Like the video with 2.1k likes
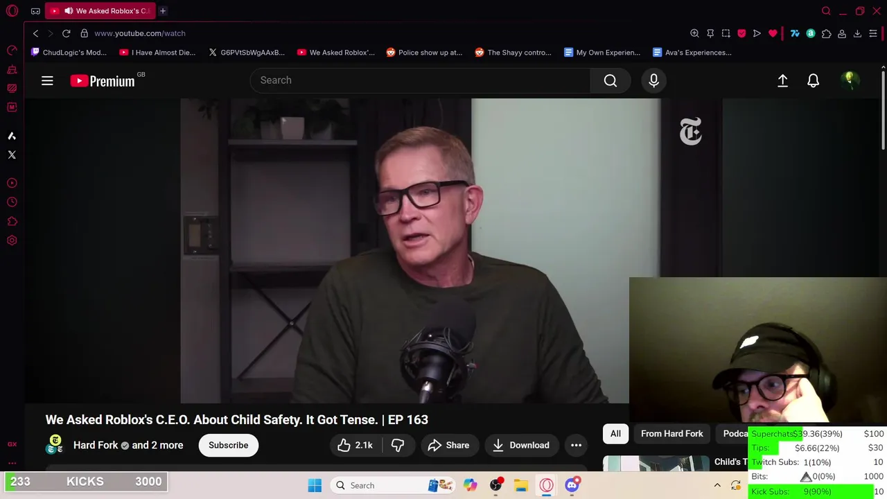 [x=356, y=446]
